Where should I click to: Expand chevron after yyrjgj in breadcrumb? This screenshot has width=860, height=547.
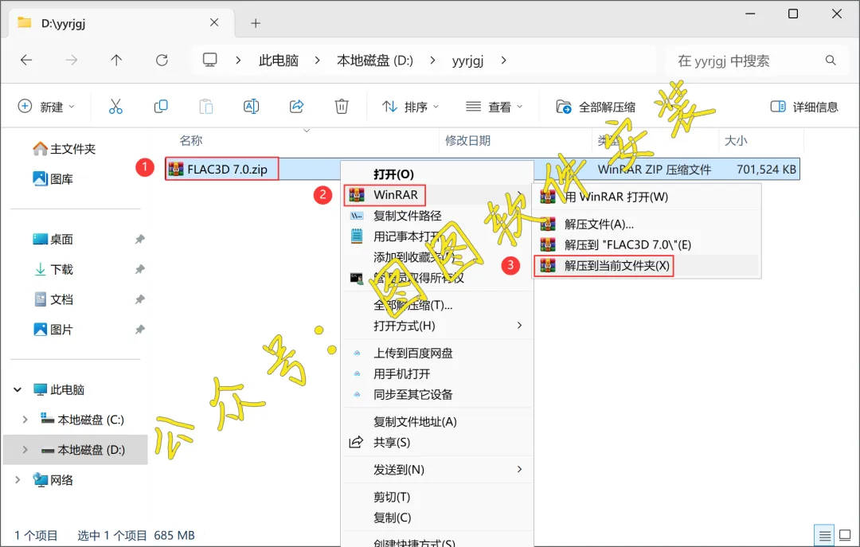tap(503, 61)
